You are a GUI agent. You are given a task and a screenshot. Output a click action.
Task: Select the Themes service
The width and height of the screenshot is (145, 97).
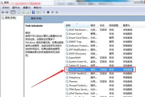99,81
